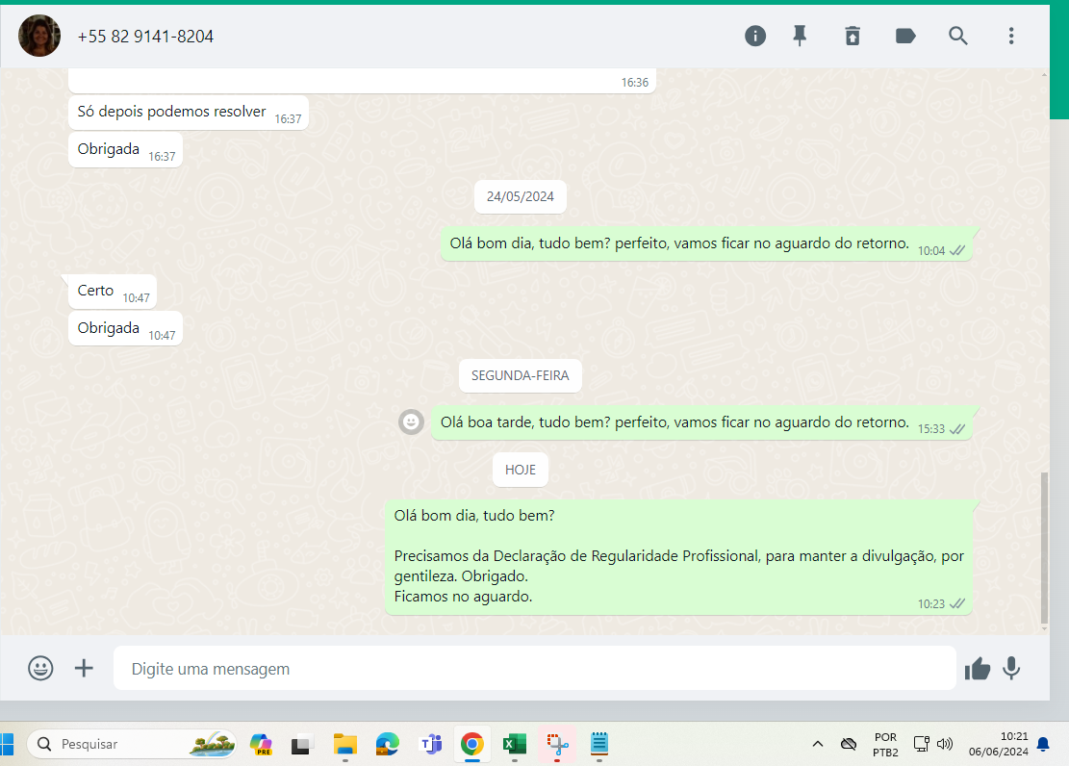Screen dimensions: 1069x766
Task: Launch Microsoft Edge from the taskbar
Action: (x=387, y=744)
